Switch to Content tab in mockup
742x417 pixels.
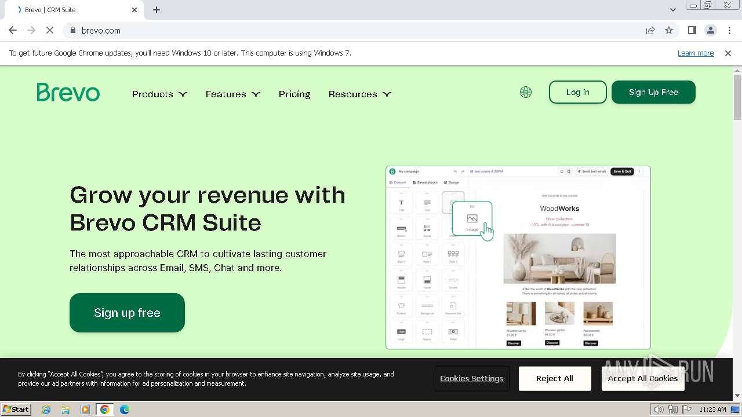tap(398, 182)
